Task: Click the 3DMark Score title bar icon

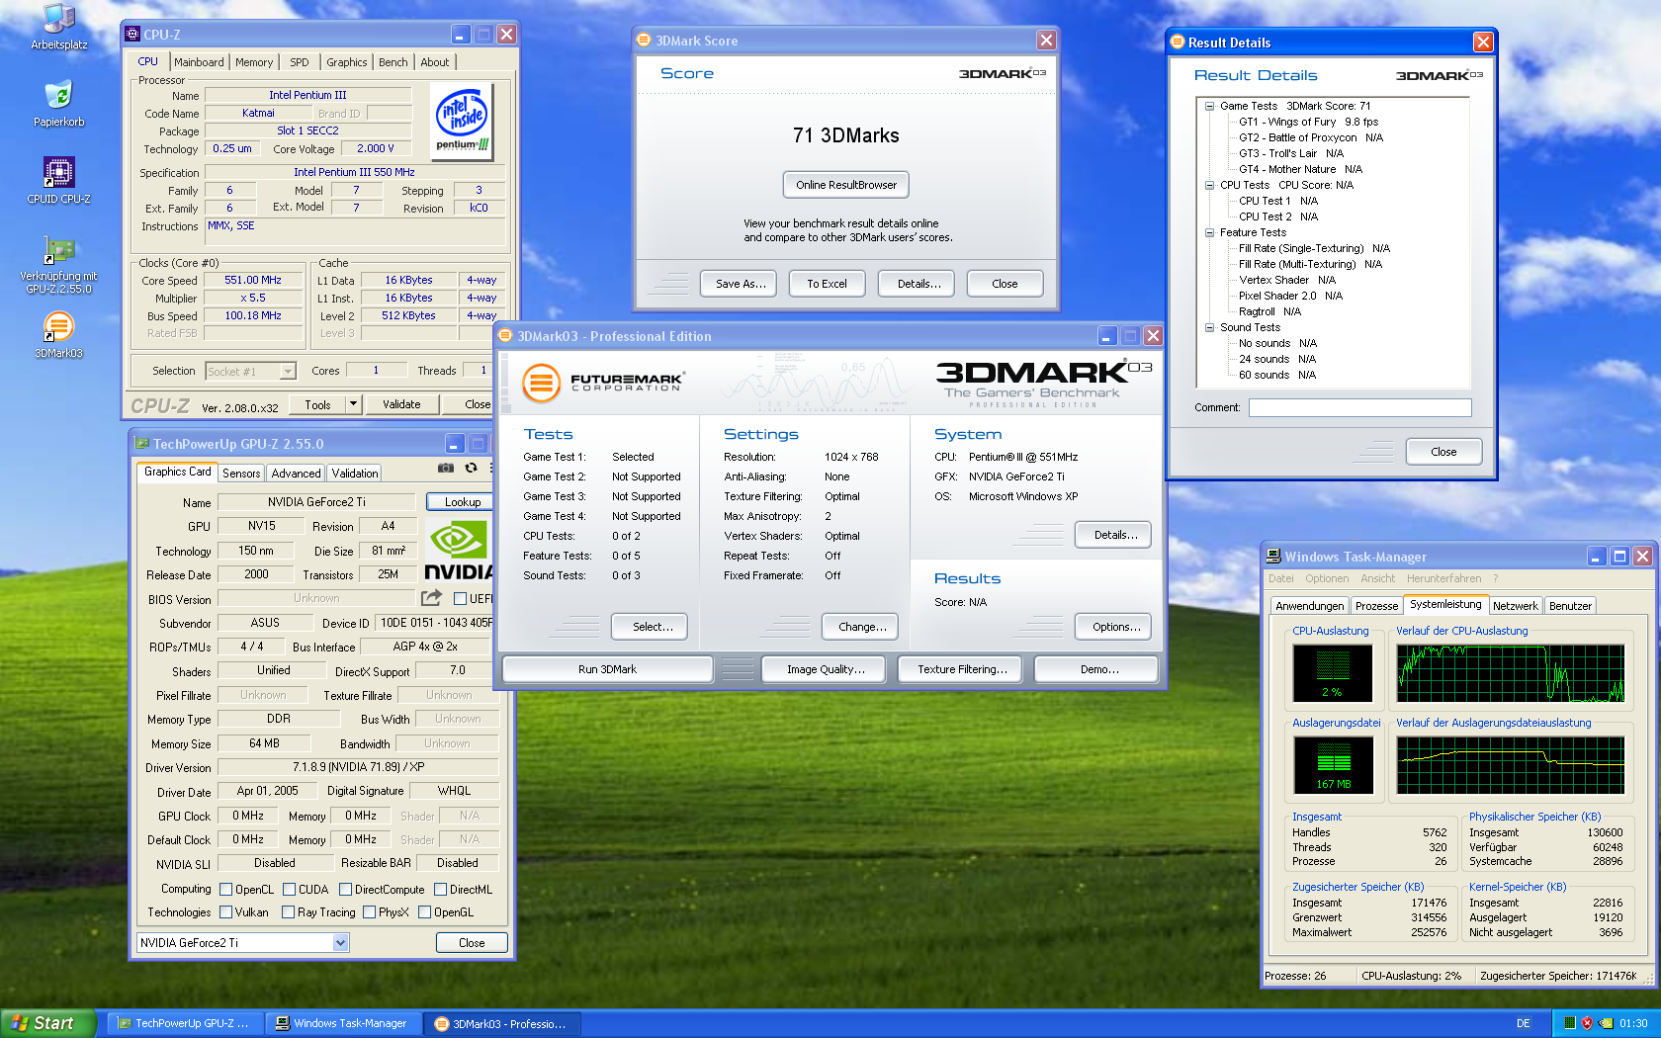Action: [645, 41]
